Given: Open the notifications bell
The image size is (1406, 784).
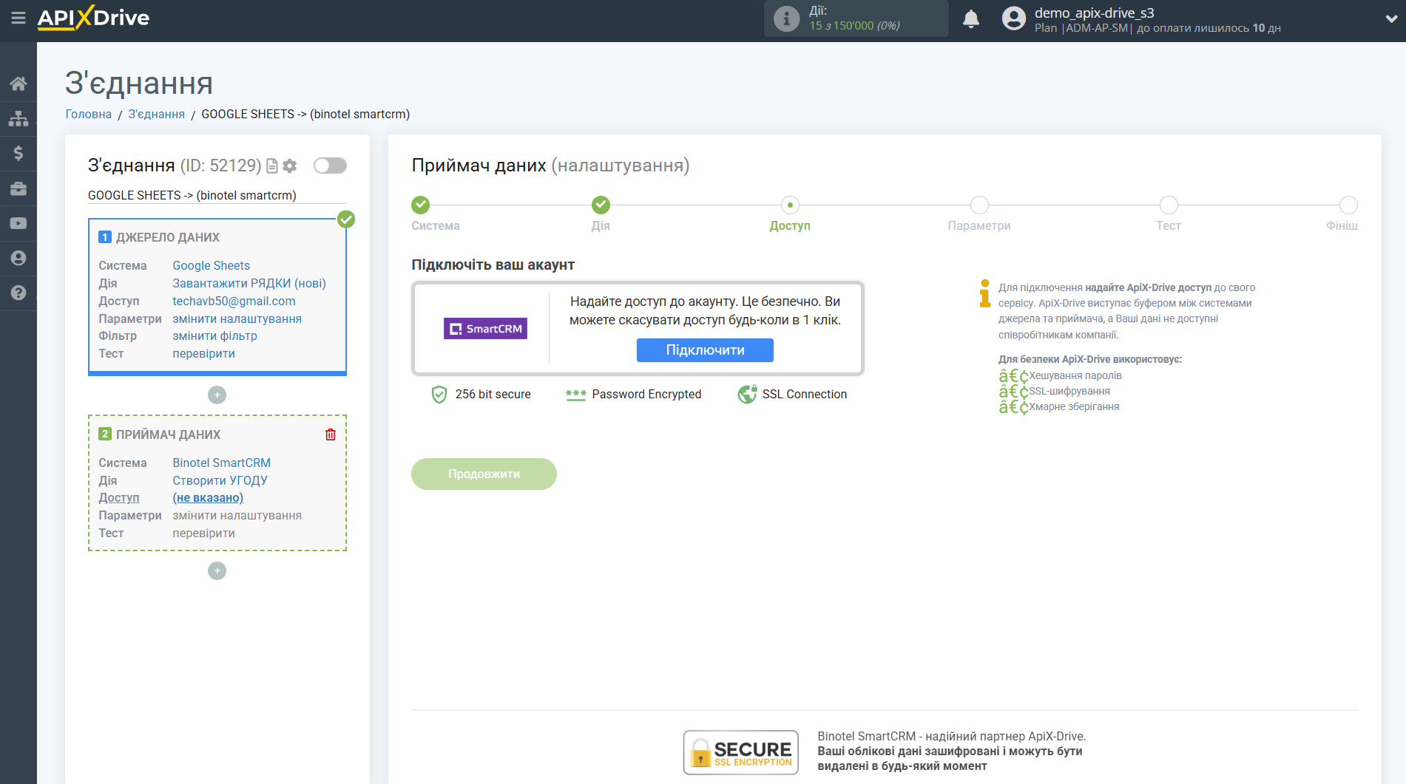Looking at the screenshot, I should 971,18.
